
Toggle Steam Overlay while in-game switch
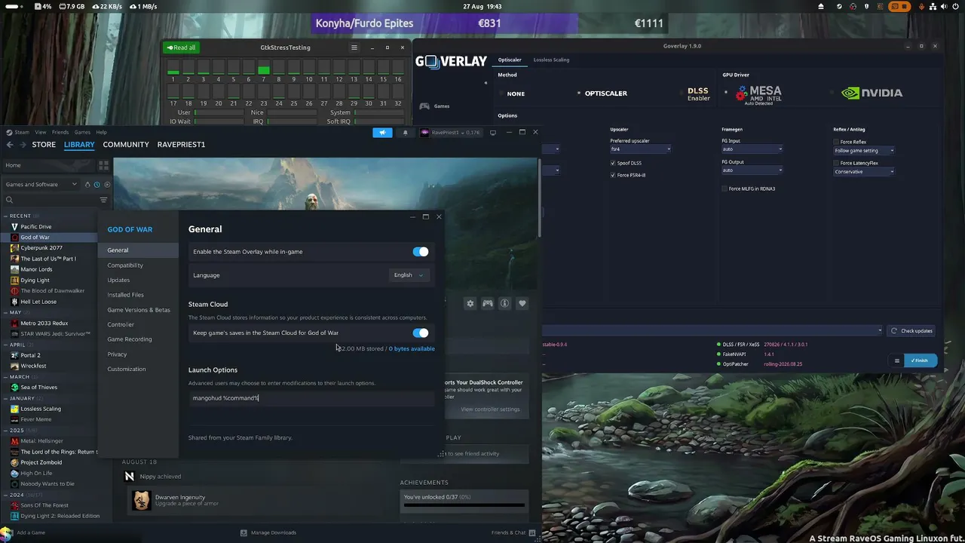pyautogui.click(x=421, y=252)
